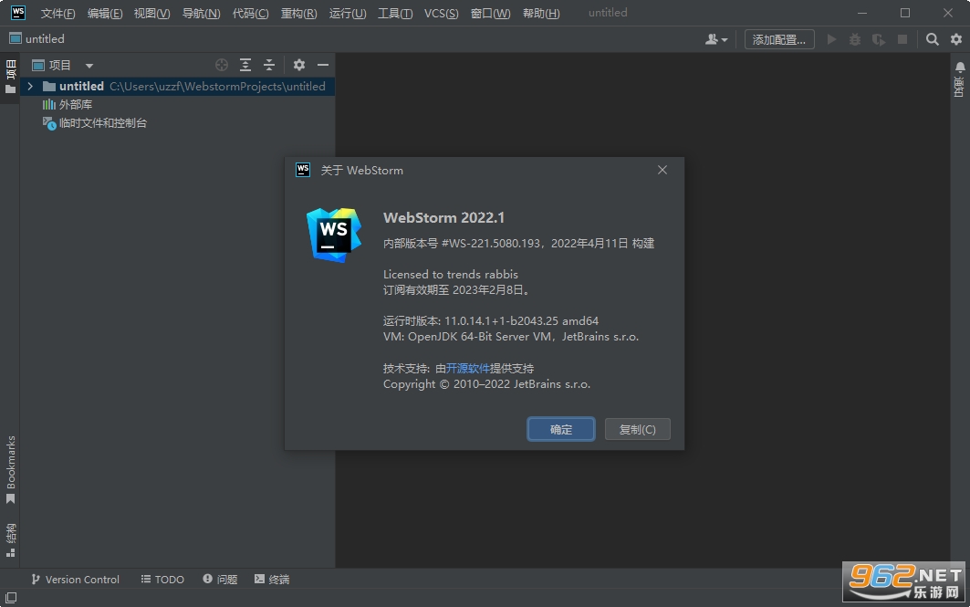
Task: Open the 开源软件 link
Action: [x=468, y=368]
